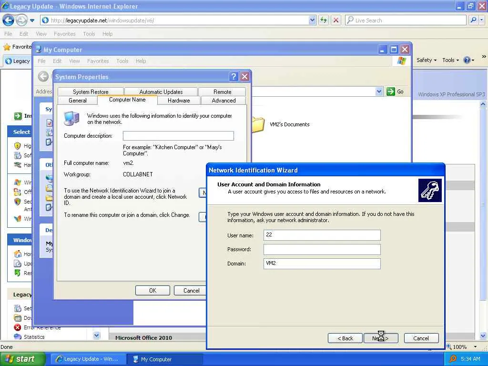The image size is (488, 366).
Task: Switch to General tab
Action: (78, 100)
